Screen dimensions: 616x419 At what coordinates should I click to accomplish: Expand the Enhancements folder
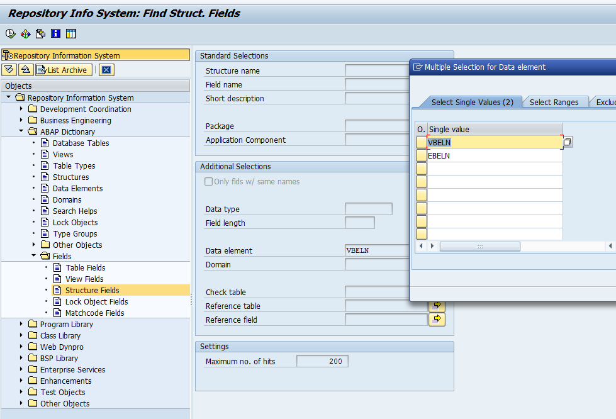coord(21,381)
